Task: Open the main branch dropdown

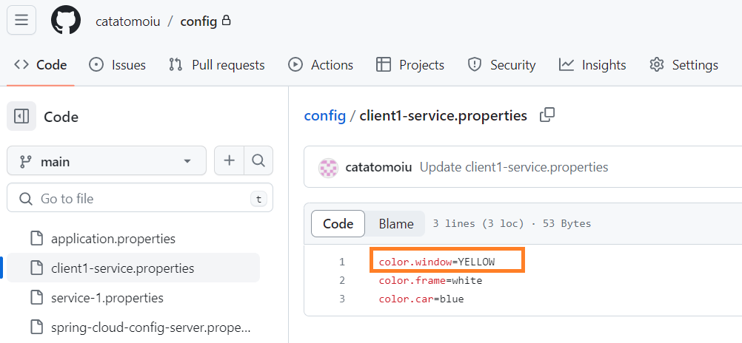Action: (107, 160)
